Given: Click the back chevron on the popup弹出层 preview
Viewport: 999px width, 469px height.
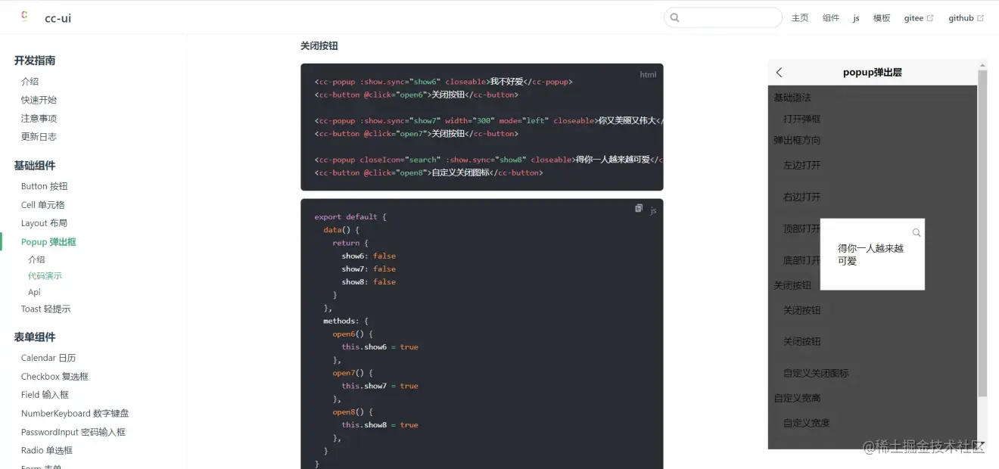Looking at the screenshot, I should [x=779, y=72].
